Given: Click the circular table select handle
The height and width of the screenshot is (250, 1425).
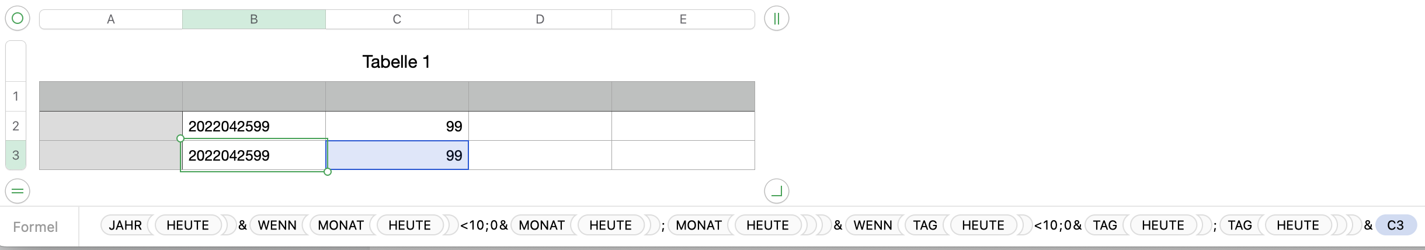Looking at the screenshot, I should pyautogui.click(x=18, y=19).
